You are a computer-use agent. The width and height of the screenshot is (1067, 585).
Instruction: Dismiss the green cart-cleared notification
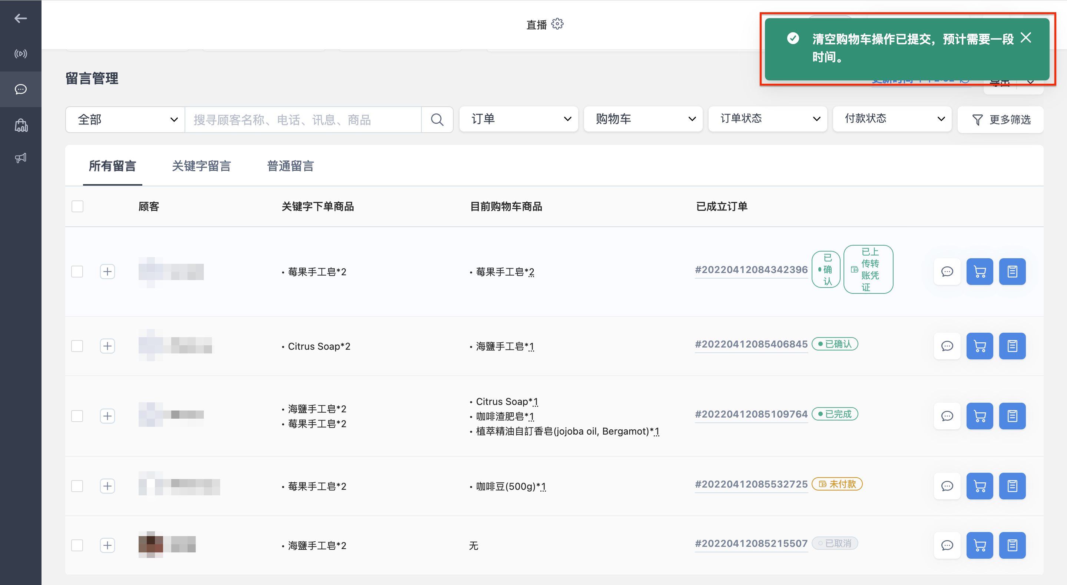[1025, 38]
